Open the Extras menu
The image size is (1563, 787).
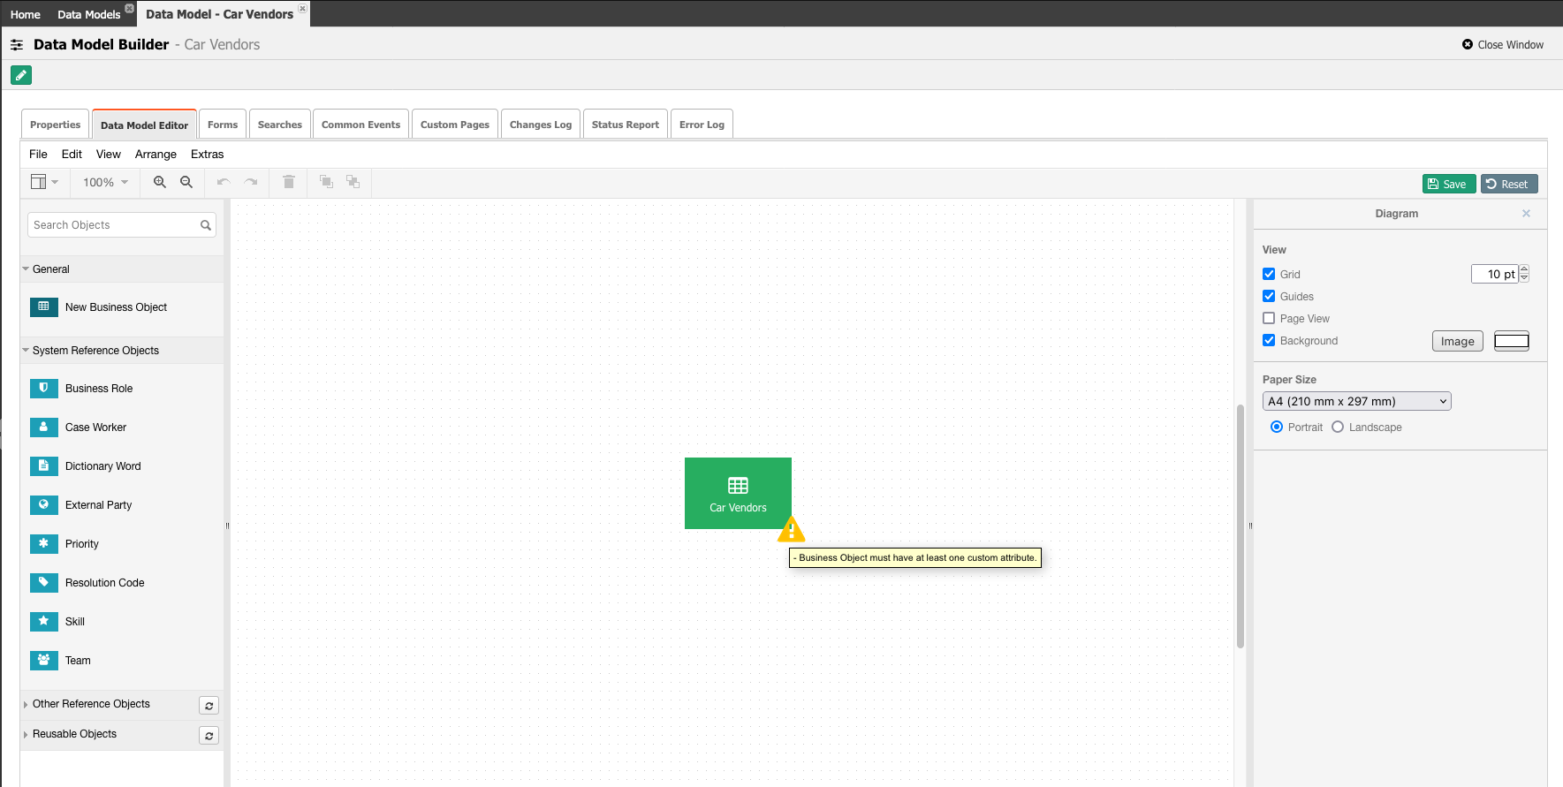(x=207, y=154)
